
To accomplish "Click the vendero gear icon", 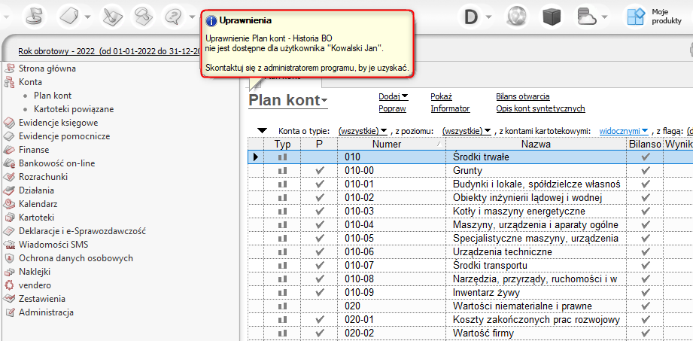I will [x=8, y=285].
